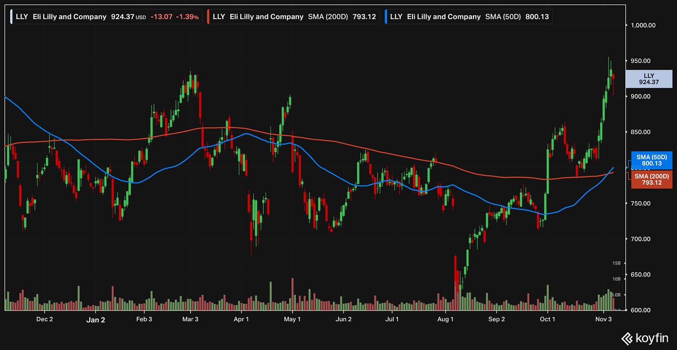The height and width of the screenshot is (350, 677).
Task: Click the Oct 1 date label
Action: [547, 319]
